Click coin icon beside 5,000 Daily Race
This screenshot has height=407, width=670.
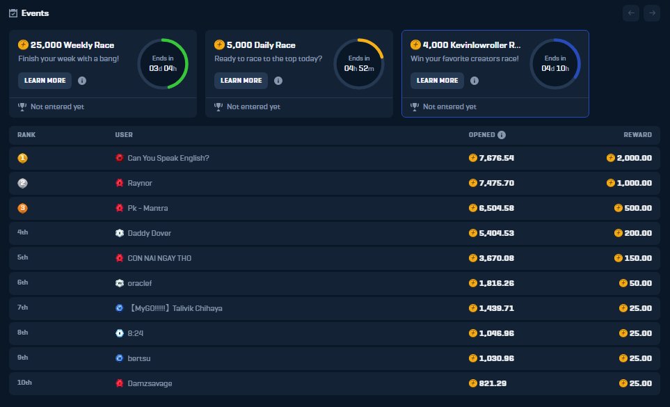click(219, 45)
